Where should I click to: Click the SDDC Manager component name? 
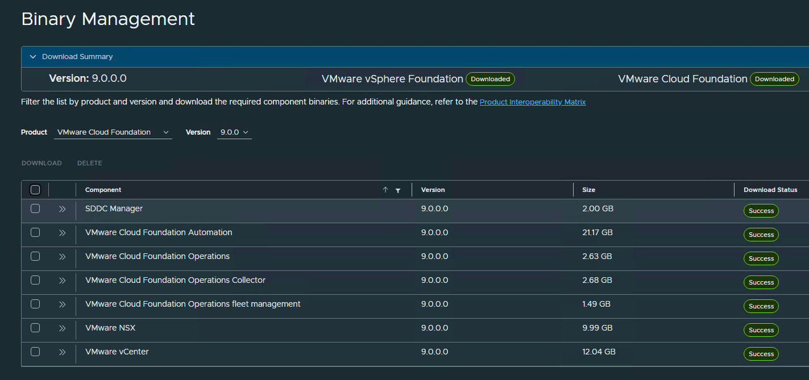coord(114,208)
